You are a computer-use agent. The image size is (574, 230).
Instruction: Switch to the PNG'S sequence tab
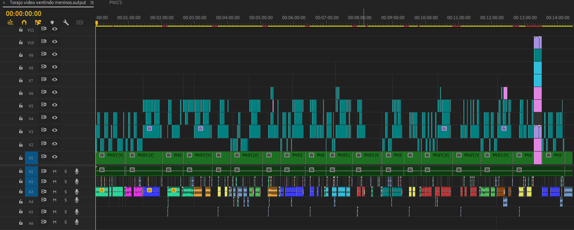point(116,2)
